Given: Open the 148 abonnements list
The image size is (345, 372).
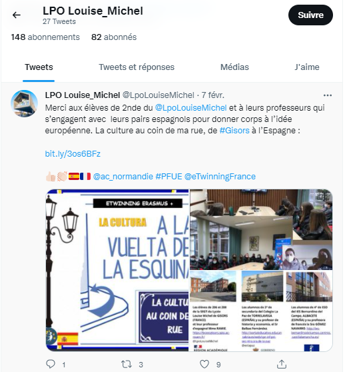Looking at the screenshot, I should [45, 37].
